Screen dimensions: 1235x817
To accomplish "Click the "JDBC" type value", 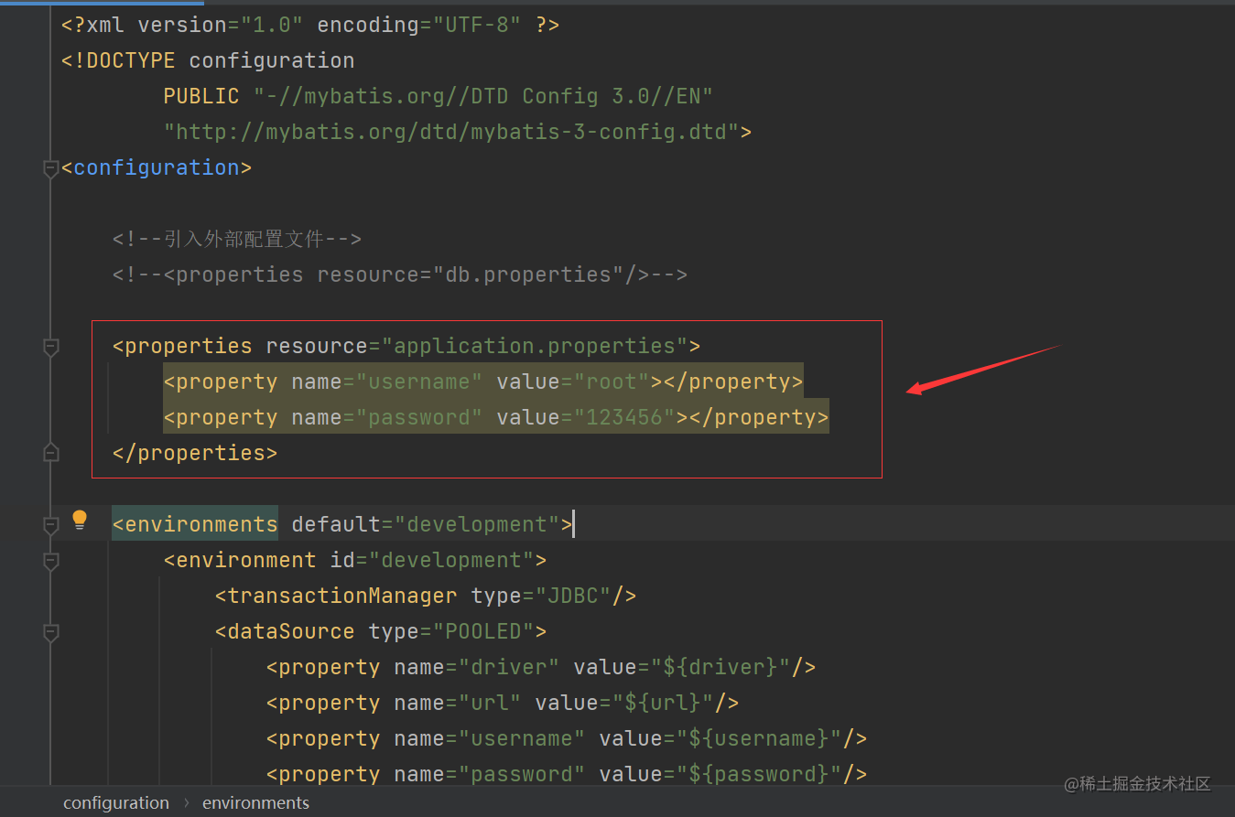I will pyautogui.click(x=573, y=596).
